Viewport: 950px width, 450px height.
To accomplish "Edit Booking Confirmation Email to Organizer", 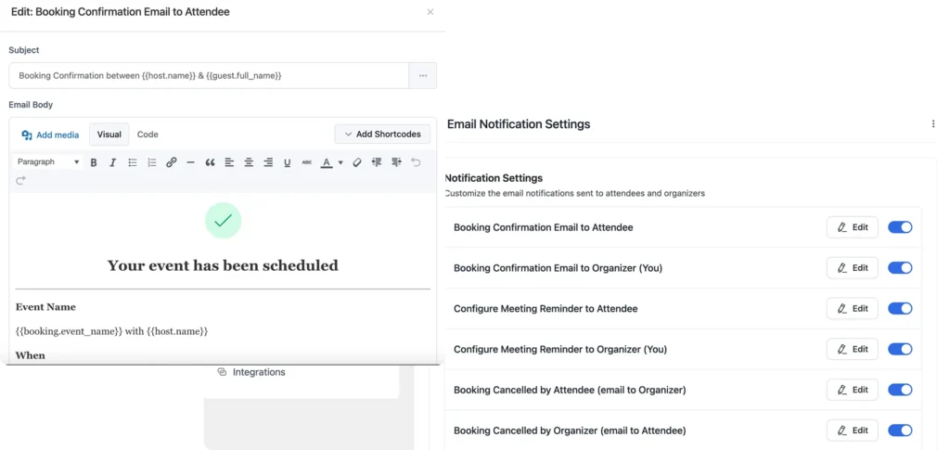I will 852,268.
